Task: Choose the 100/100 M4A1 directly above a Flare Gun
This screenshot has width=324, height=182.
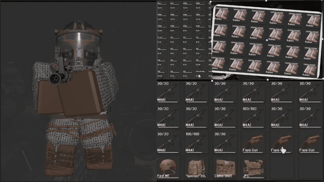Action: coord(253,118)
